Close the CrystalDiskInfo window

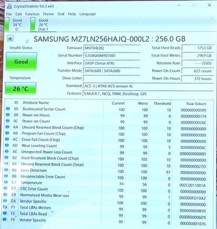click(x=209, y=5)
